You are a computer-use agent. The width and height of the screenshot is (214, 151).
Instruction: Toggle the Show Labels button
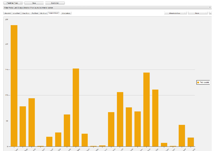pyautogui.click(x=66, y=13)
